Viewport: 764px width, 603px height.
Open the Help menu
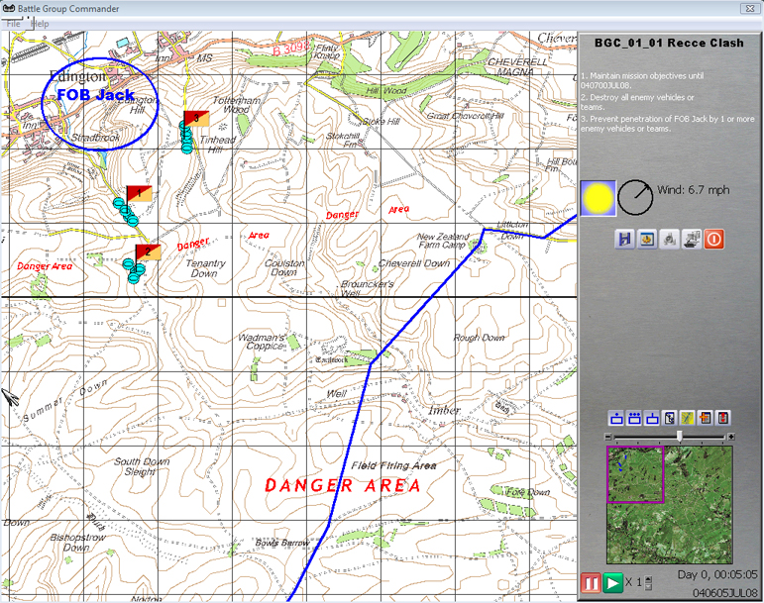40,23
